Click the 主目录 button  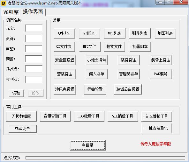(x=88, y=145)
